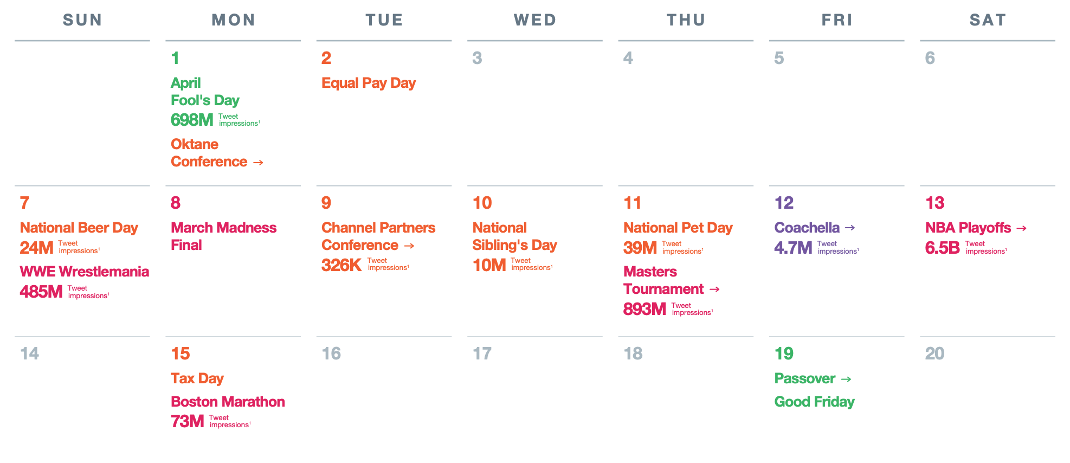Click the purple arrow next to Coachella

[x=850, y=228]
